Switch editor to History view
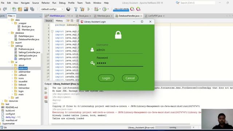Viewport: 233px width, 131px height. (x=59, y=21)
